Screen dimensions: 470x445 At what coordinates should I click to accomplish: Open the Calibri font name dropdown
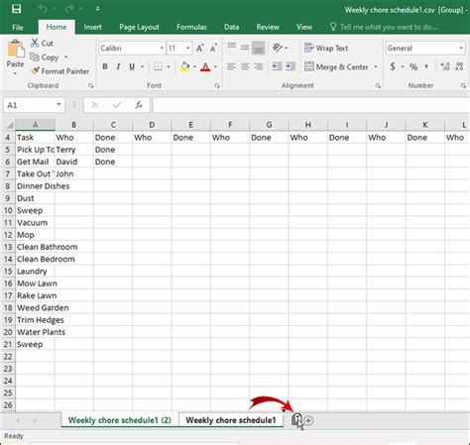click(162, 49)
